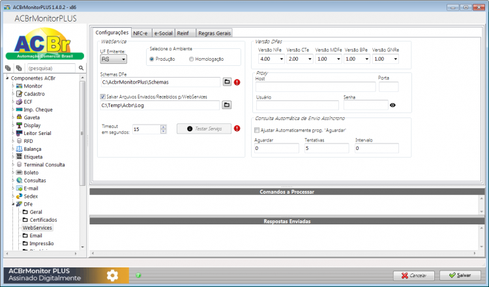The height and width of the screenshot is (287, 489).
Task: Click the search magnifier icon
Action: coord(81,68)
